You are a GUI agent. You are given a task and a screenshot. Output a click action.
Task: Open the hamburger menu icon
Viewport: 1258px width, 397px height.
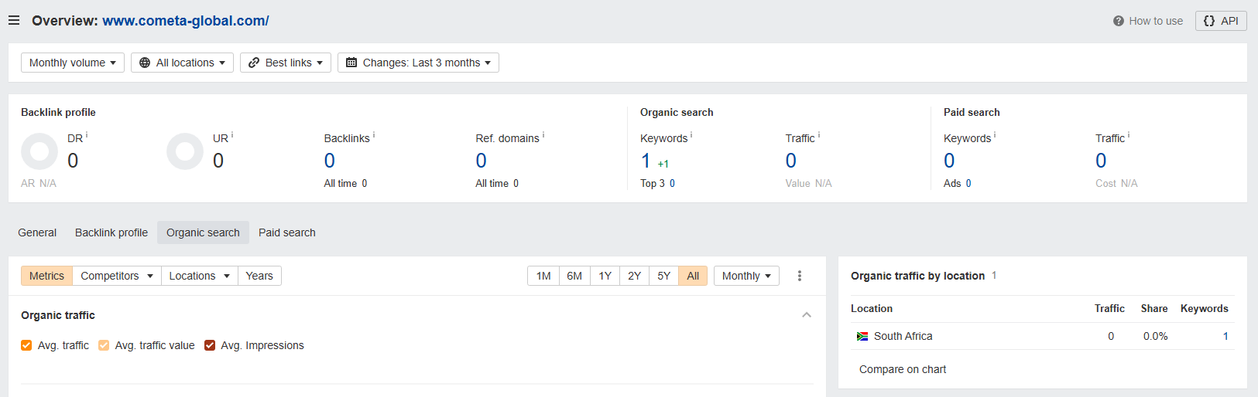(x=14, y=21)
